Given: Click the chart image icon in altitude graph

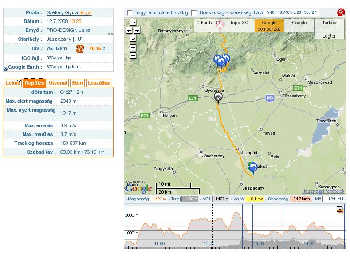Looking at the screenshot, I should pyautogui.click(x=339, y=209).
